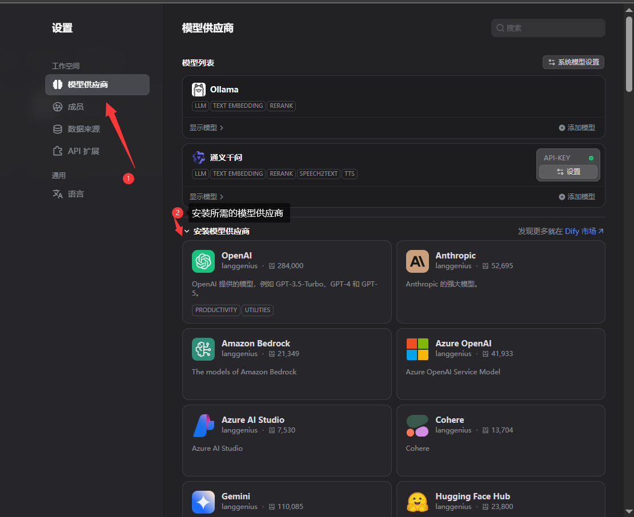
Task: Click the Ollama provider logo icon
Action: [199, 90]
